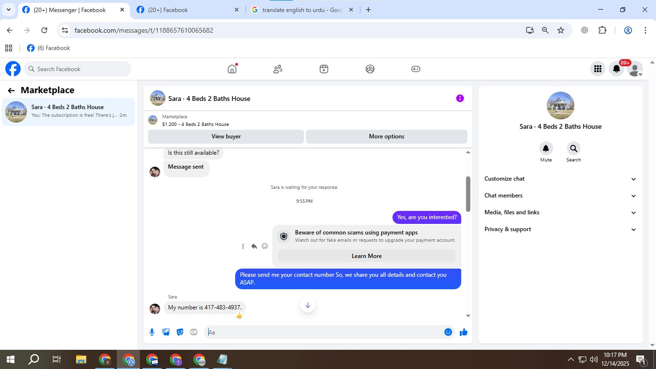Screen dimensions: 656x369
Task: Expand the Customize chat section
Action: (x=560, y=179)
